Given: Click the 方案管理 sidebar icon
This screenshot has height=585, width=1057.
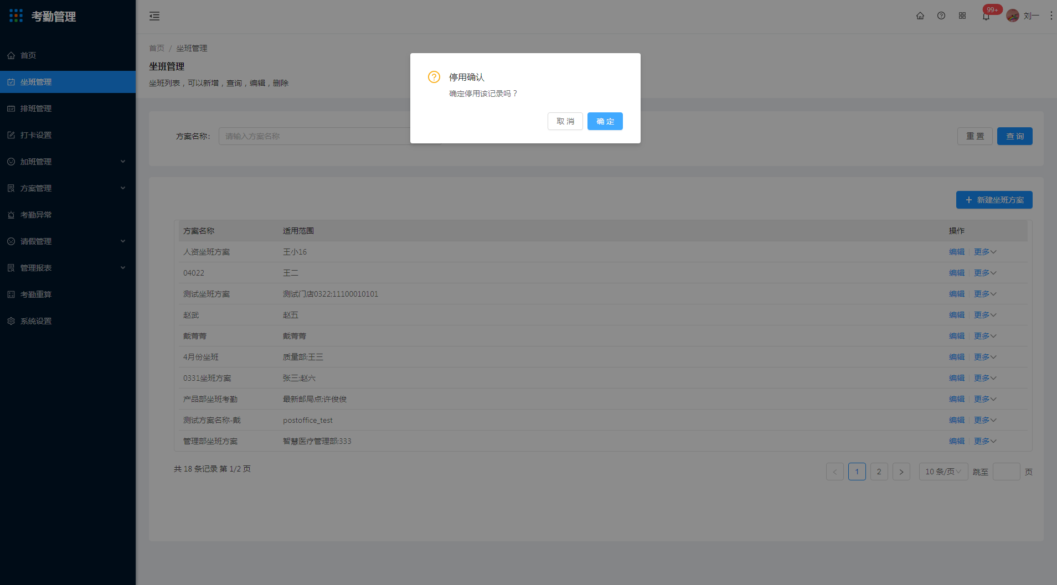Looking at the screenshot, I should pos(11,188).
